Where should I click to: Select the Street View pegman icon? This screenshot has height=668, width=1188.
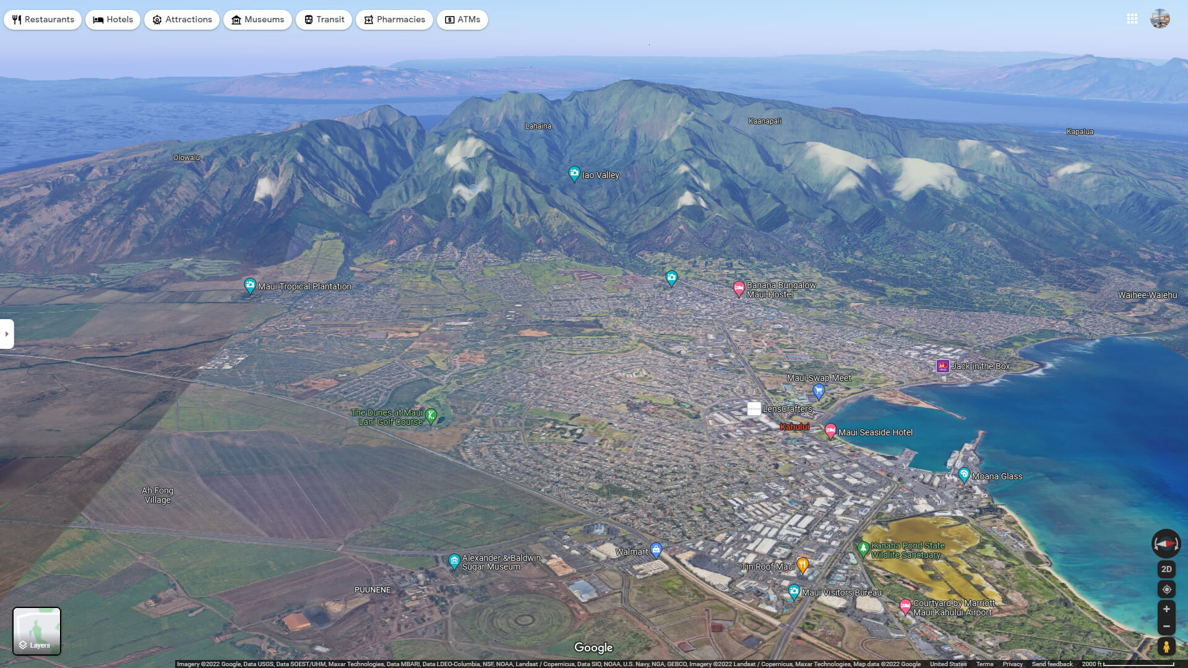click(x=1166, y=647)
